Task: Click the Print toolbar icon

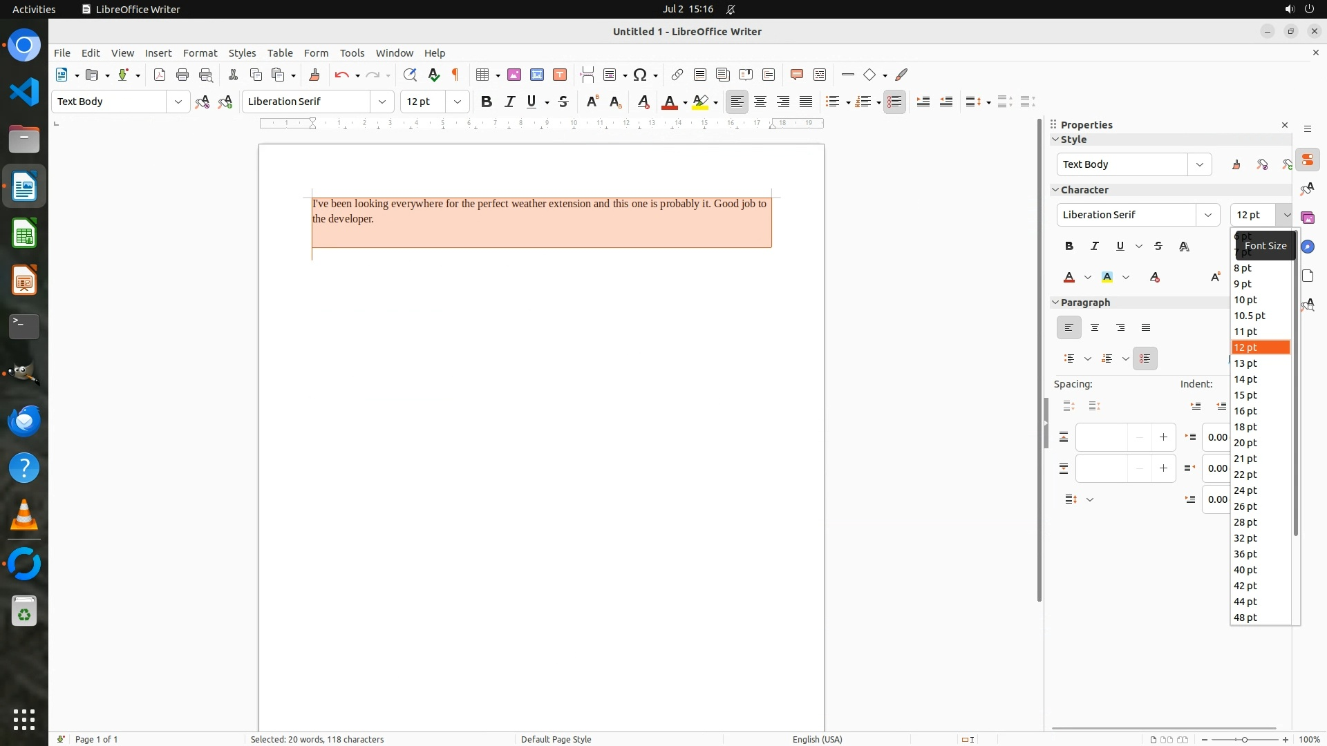Action: click(182, 75)
